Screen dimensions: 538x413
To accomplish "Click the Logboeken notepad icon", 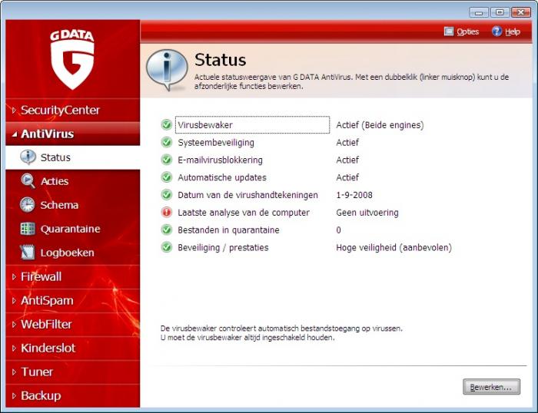I will [x=27, y=253].
